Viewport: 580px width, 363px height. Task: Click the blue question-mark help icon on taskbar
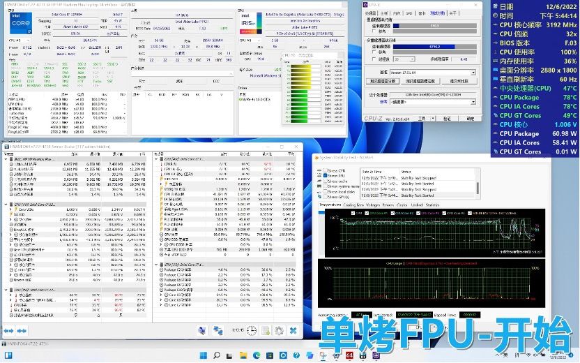coord(296,355)
